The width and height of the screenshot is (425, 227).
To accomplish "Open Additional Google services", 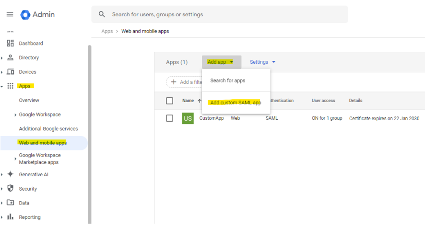I will (x=48, y=128).
